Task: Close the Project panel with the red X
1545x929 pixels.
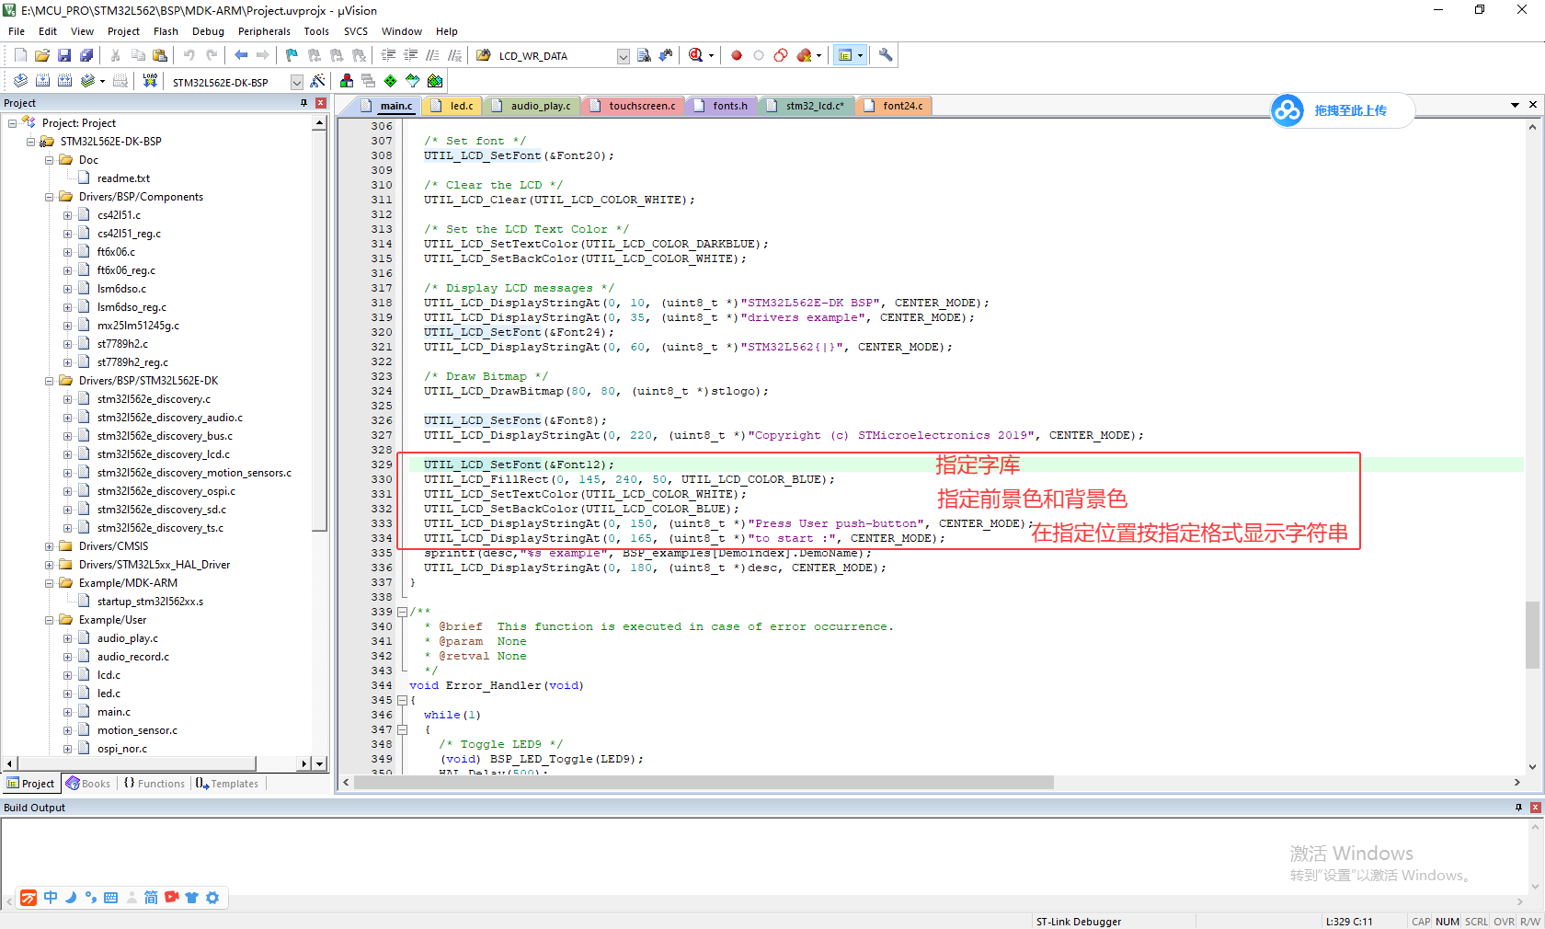Action: coord(321,103)
